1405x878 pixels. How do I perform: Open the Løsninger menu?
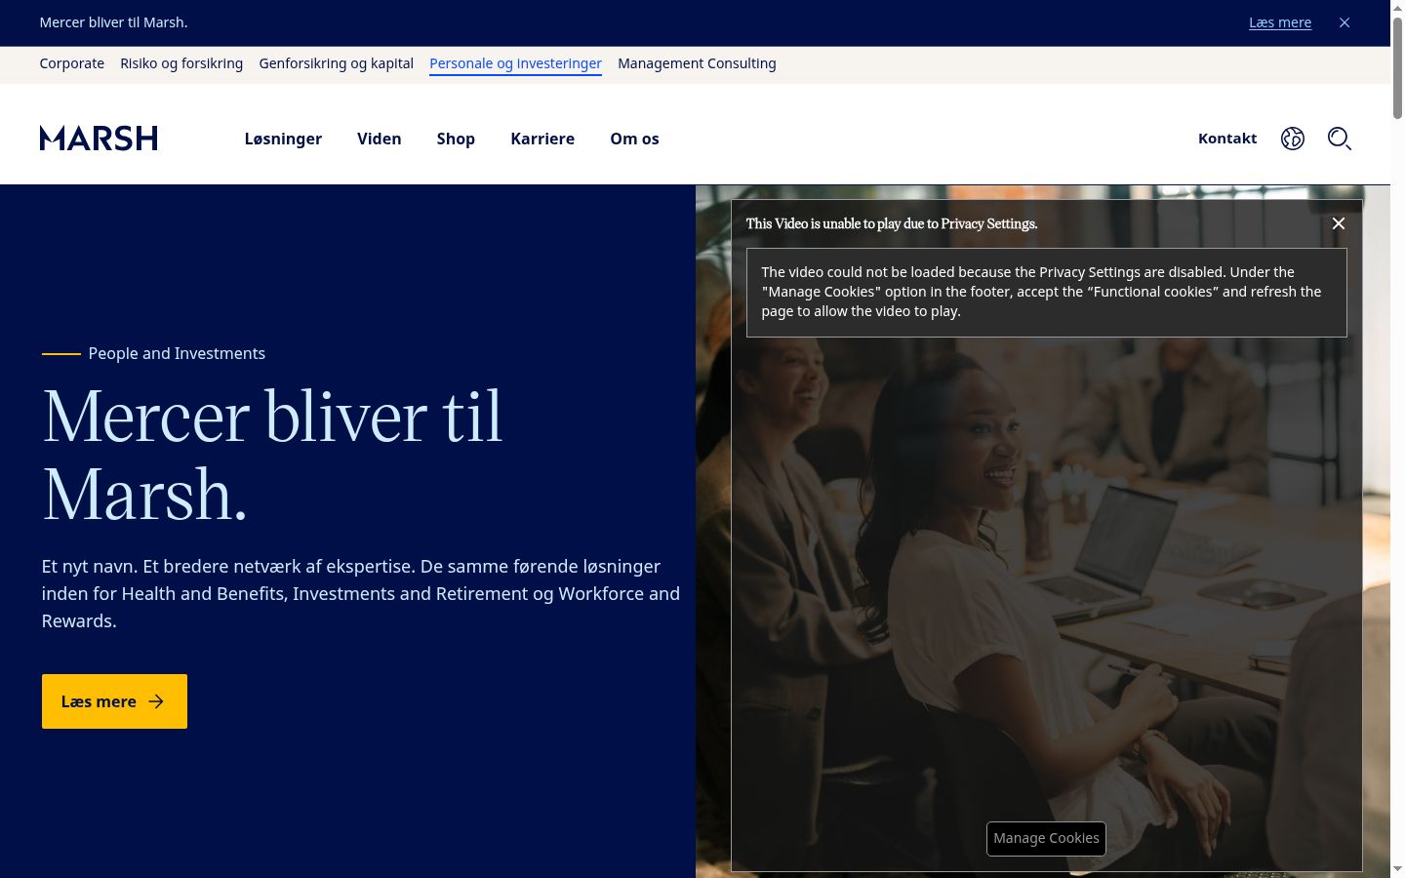click(x=283, y=139)
